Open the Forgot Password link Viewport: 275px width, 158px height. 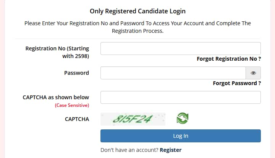coord(237,83)
